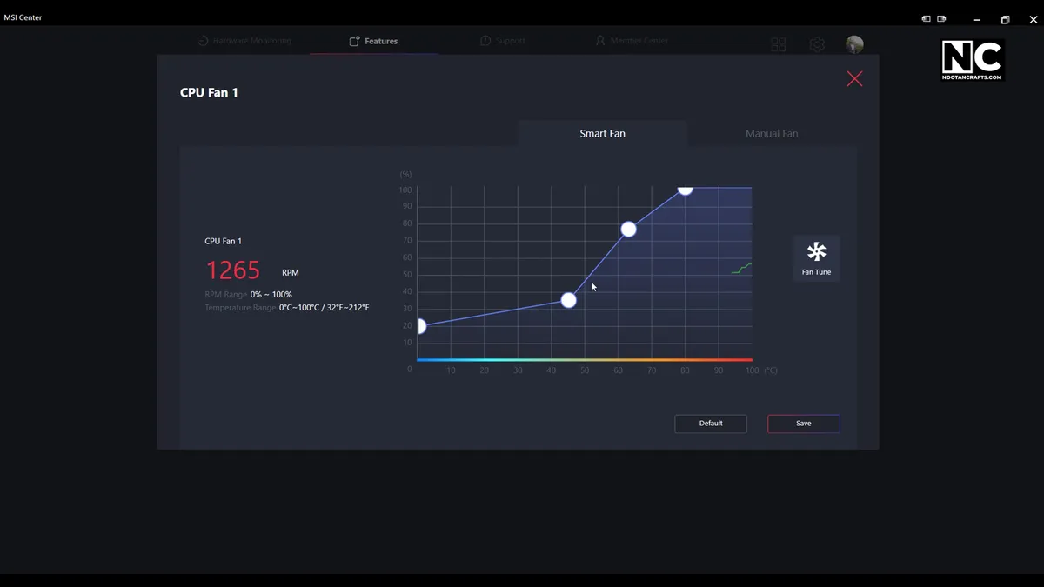The width and height of the screenshot is (1044, 587).
Task: Click the MSI Center window title
Action: pyautogui.click(x=23, y=17)
